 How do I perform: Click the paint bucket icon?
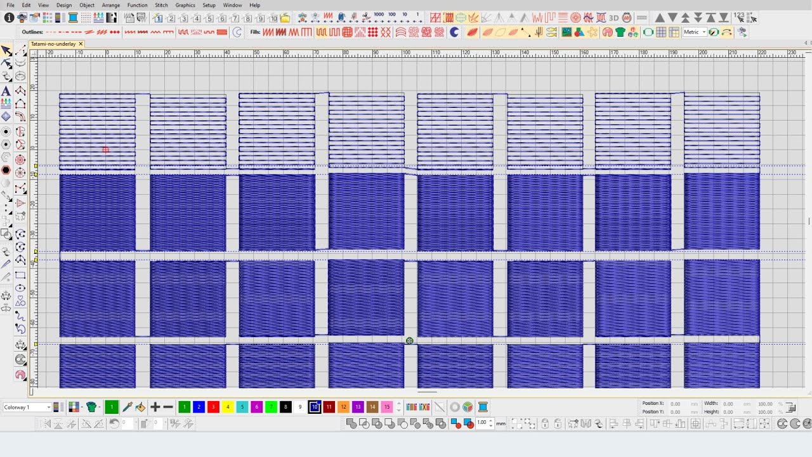140,407
